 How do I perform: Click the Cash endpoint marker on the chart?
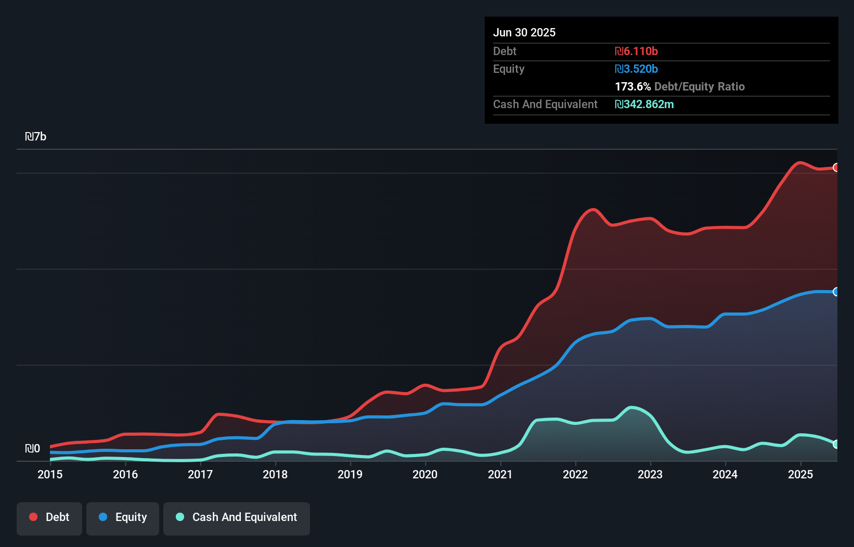coord(836,444)
